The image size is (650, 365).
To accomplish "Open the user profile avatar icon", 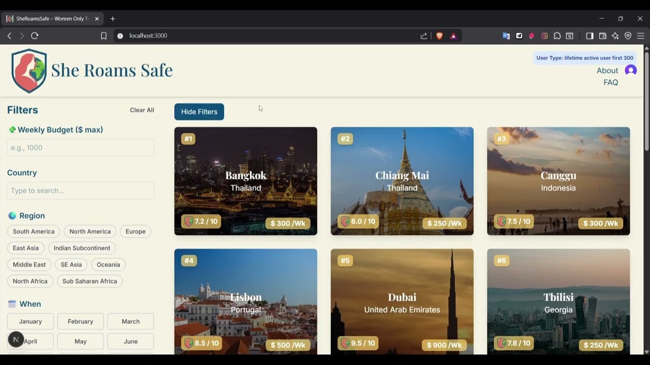I will [630, 70].
